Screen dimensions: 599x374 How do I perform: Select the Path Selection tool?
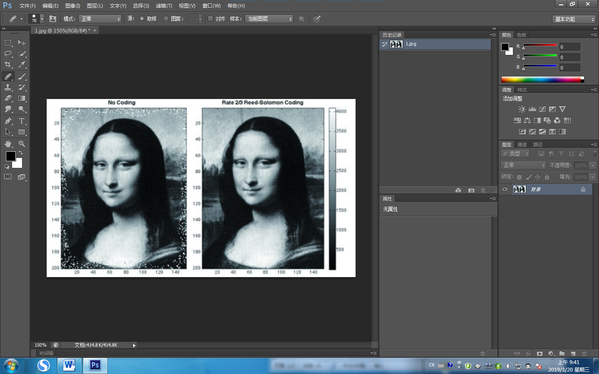(8, 132)
